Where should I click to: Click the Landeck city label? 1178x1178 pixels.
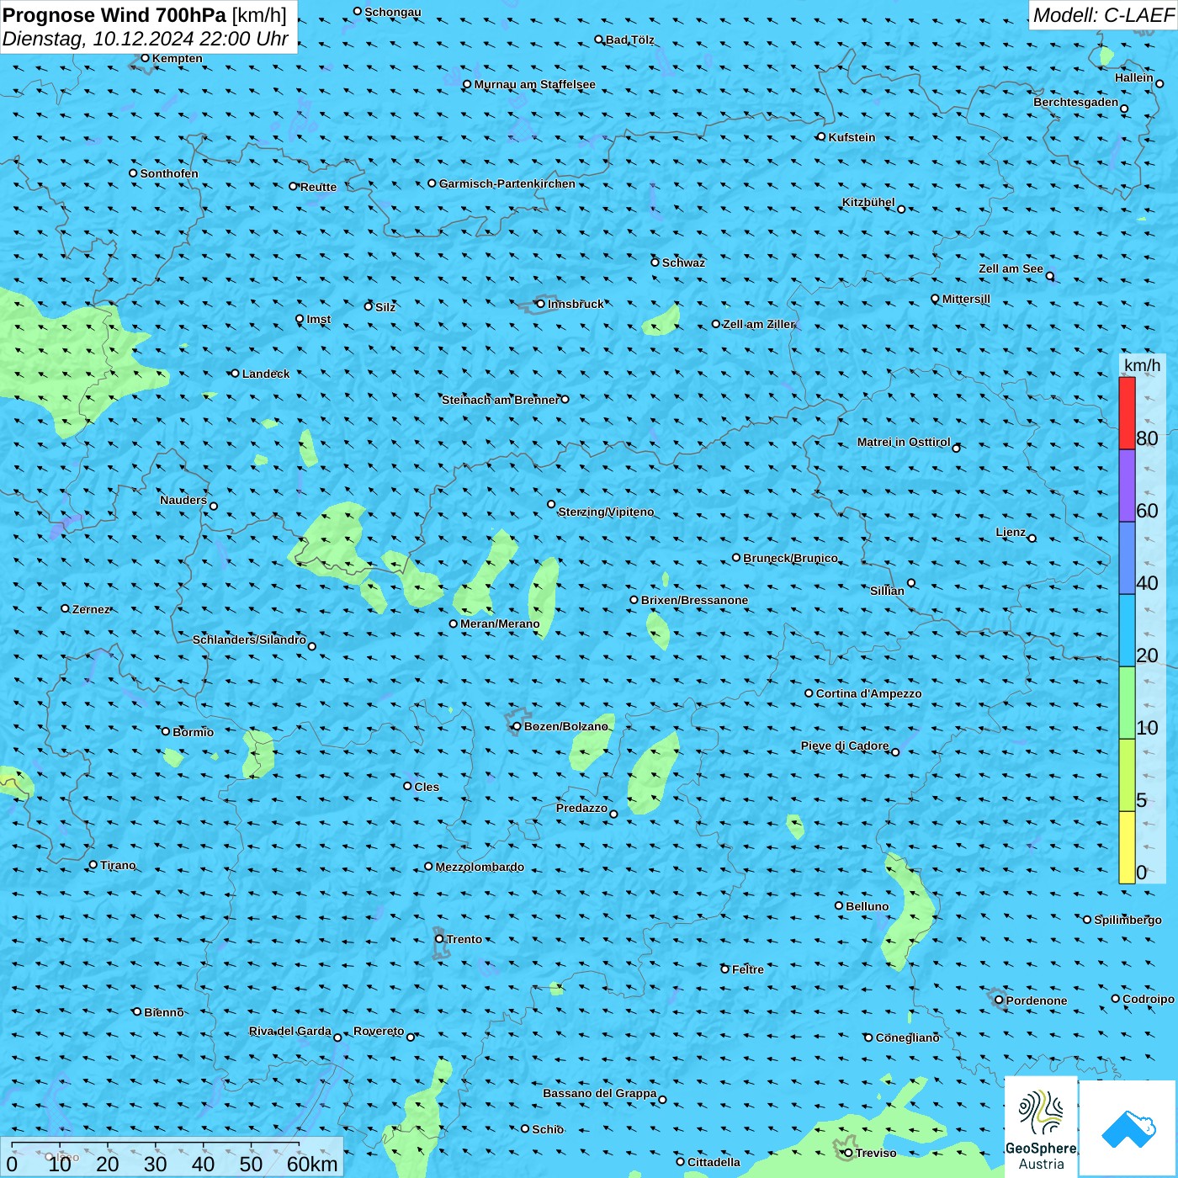point(266,374)
